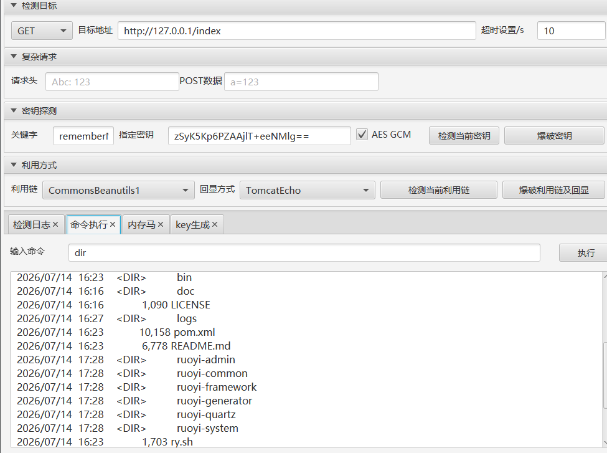This screenshot has height=453, width=607.
Task: Open the GET request method dropdown
Action: (x=42, y=31)
